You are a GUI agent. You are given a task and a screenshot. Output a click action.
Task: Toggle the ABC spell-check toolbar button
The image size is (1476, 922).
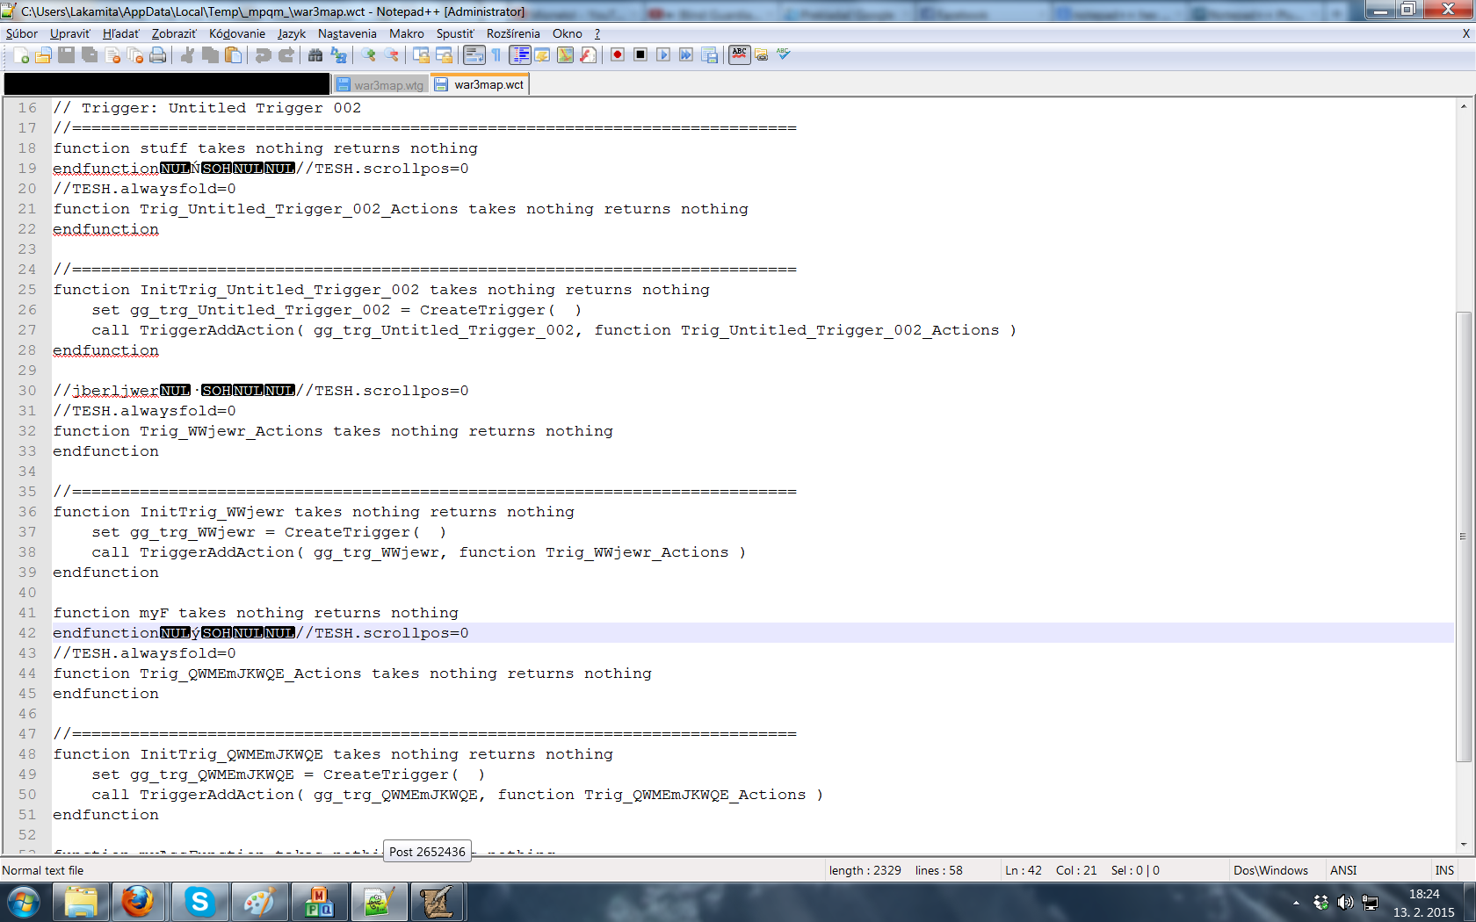(740, 55)
